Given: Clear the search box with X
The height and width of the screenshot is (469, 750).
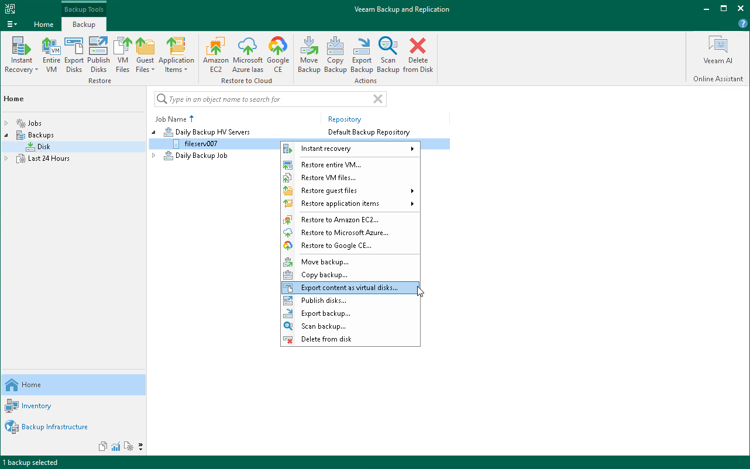Looking at the screenshot, I should tap(378, 99).
